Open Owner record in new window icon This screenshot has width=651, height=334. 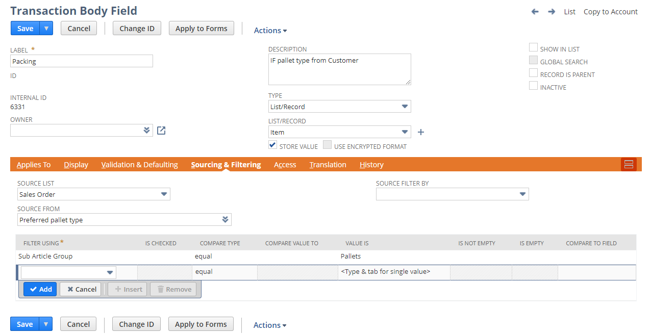coord(161,131)
